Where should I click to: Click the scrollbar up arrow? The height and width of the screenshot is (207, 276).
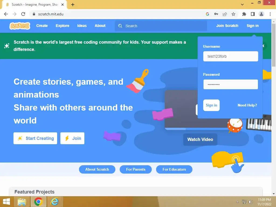274,21
